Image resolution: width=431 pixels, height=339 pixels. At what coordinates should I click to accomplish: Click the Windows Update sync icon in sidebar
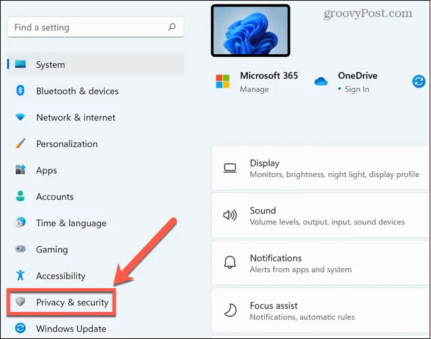(x=21, y=328)
